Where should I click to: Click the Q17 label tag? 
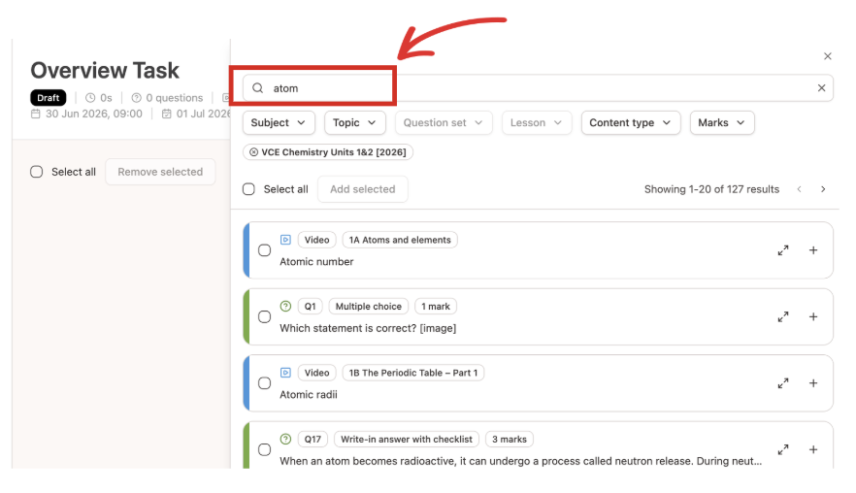313,439
